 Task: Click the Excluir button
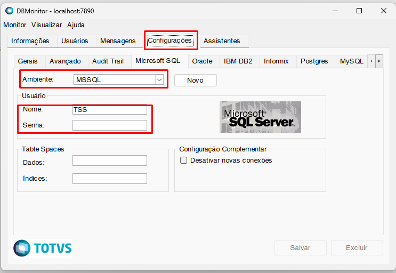[x=357, y=248]
